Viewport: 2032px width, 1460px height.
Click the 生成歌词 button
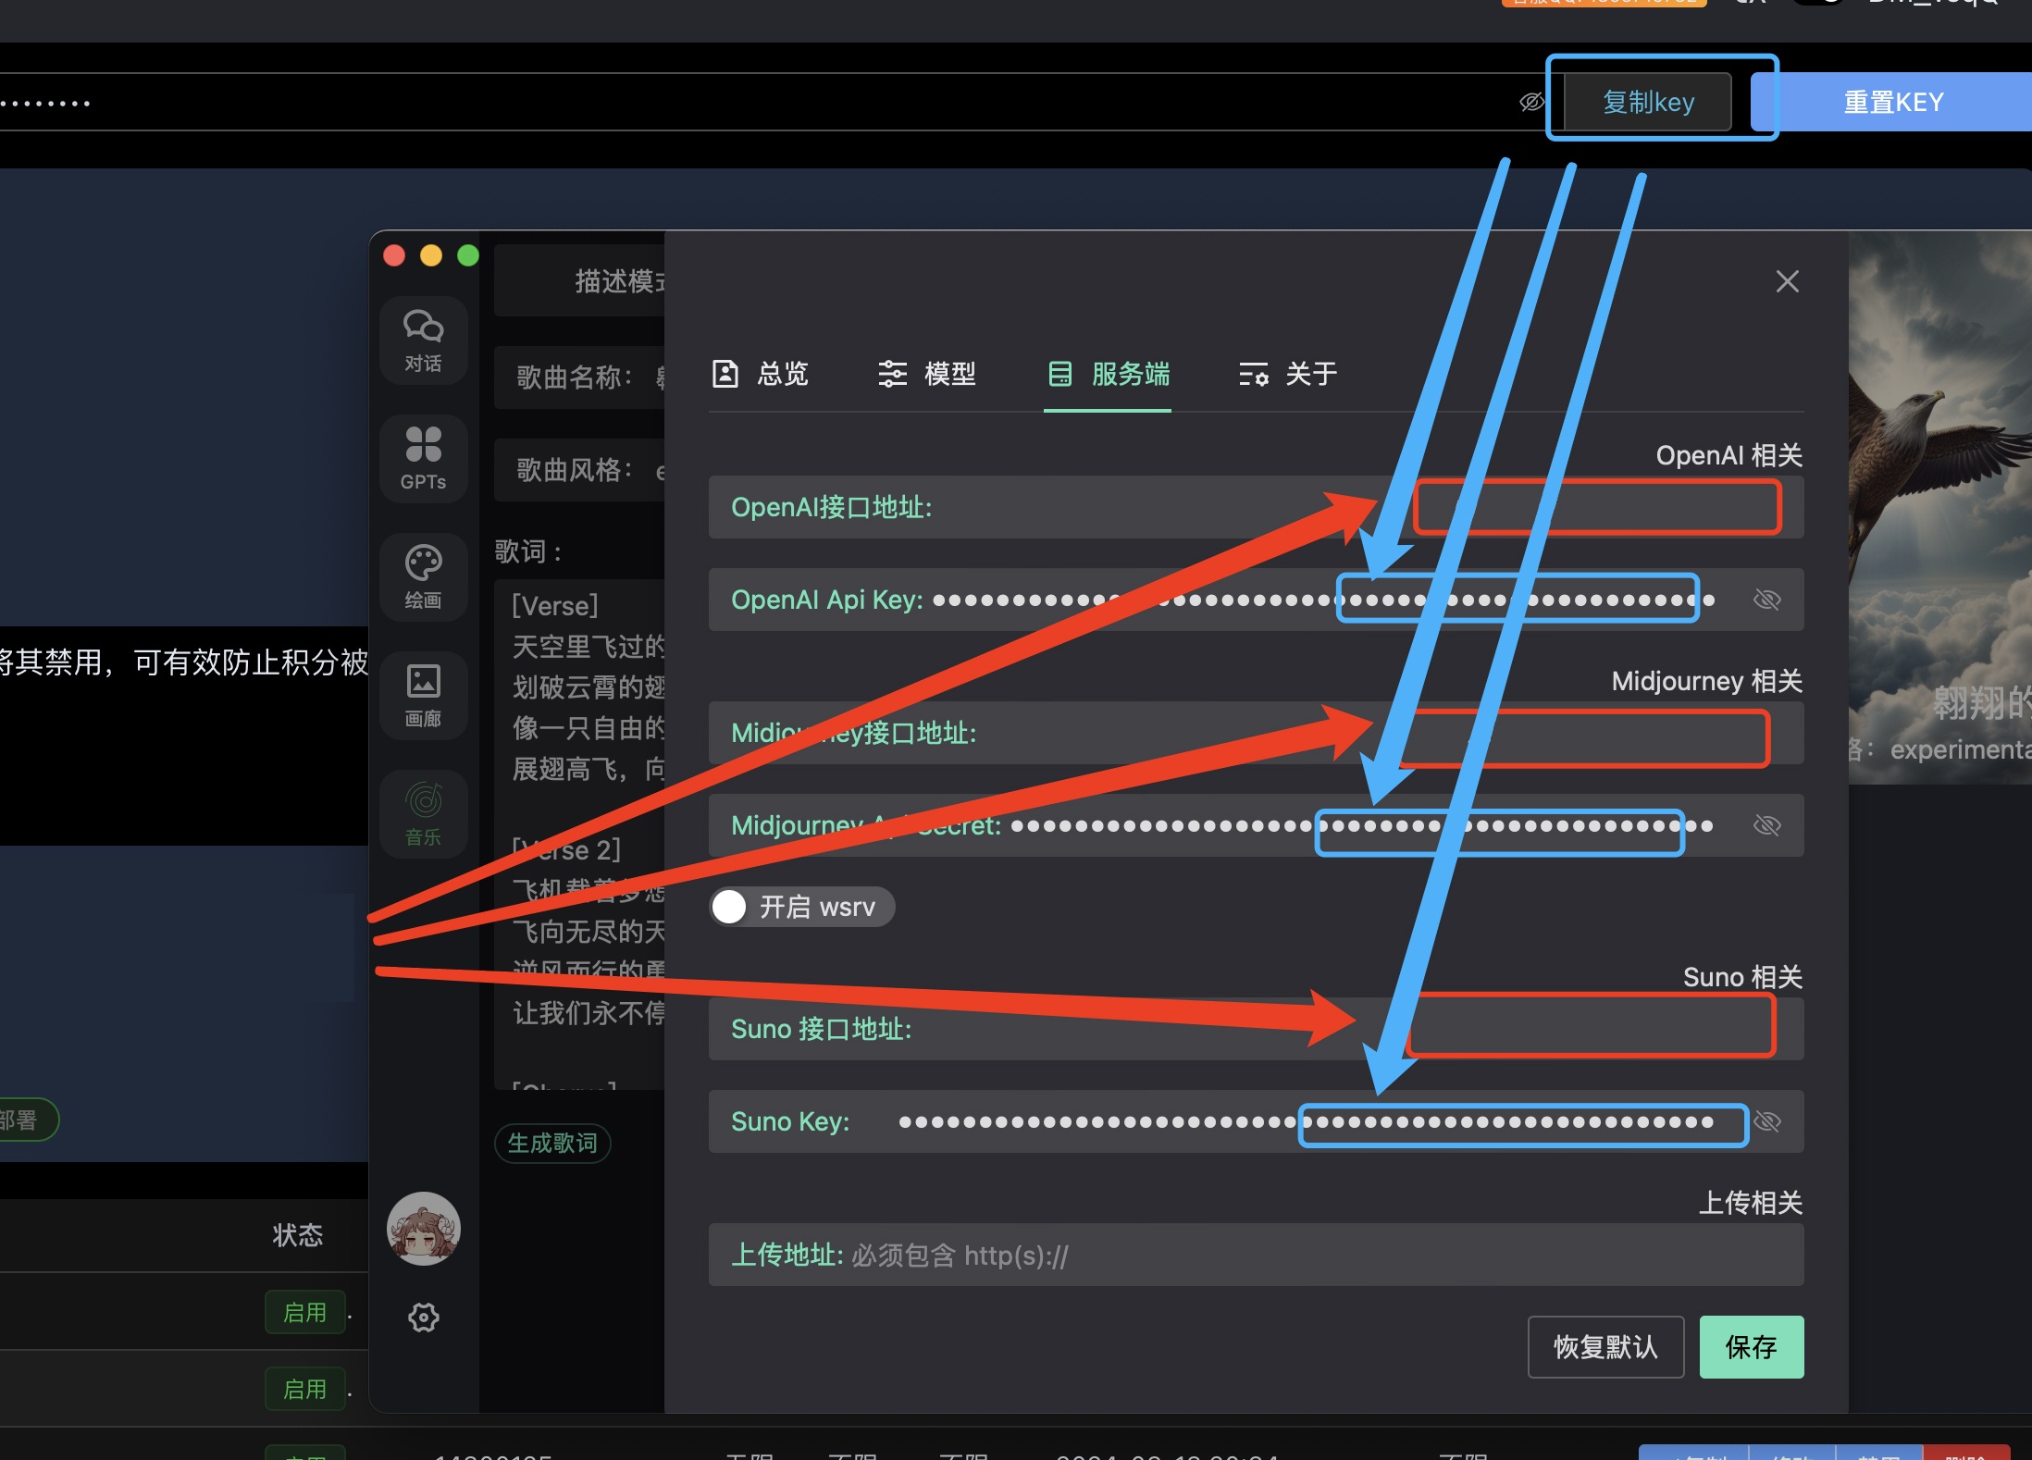[x=552, y=1143]
